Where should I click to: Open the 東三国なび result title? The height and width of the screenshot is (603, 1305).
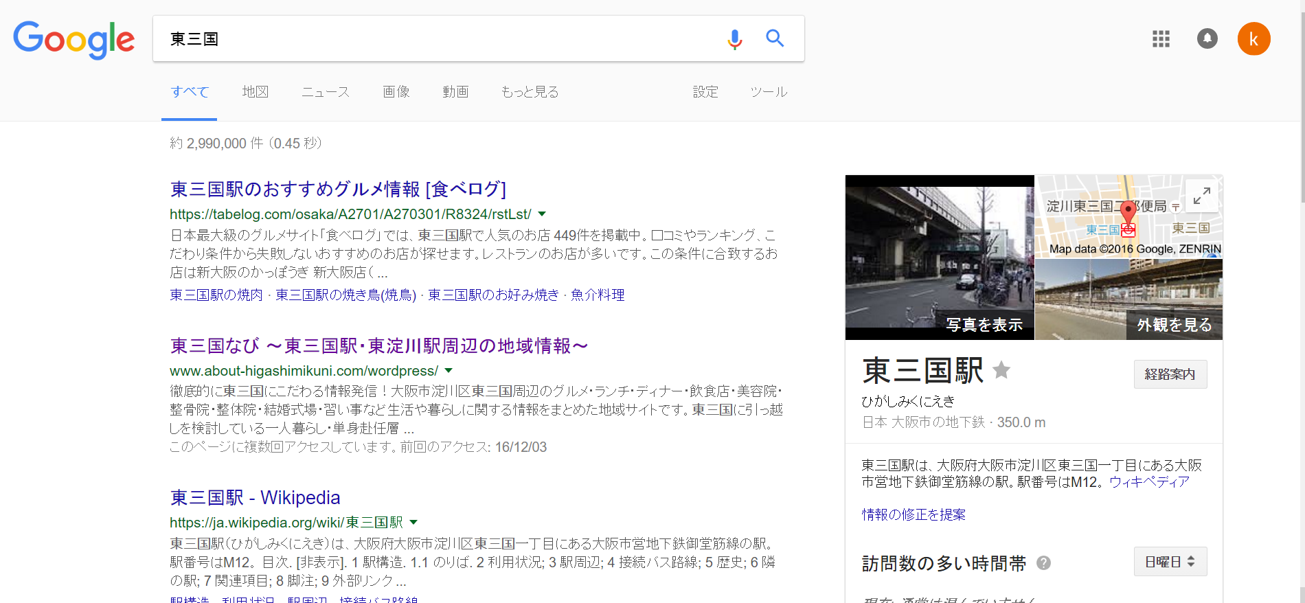(x=379, y=345)
